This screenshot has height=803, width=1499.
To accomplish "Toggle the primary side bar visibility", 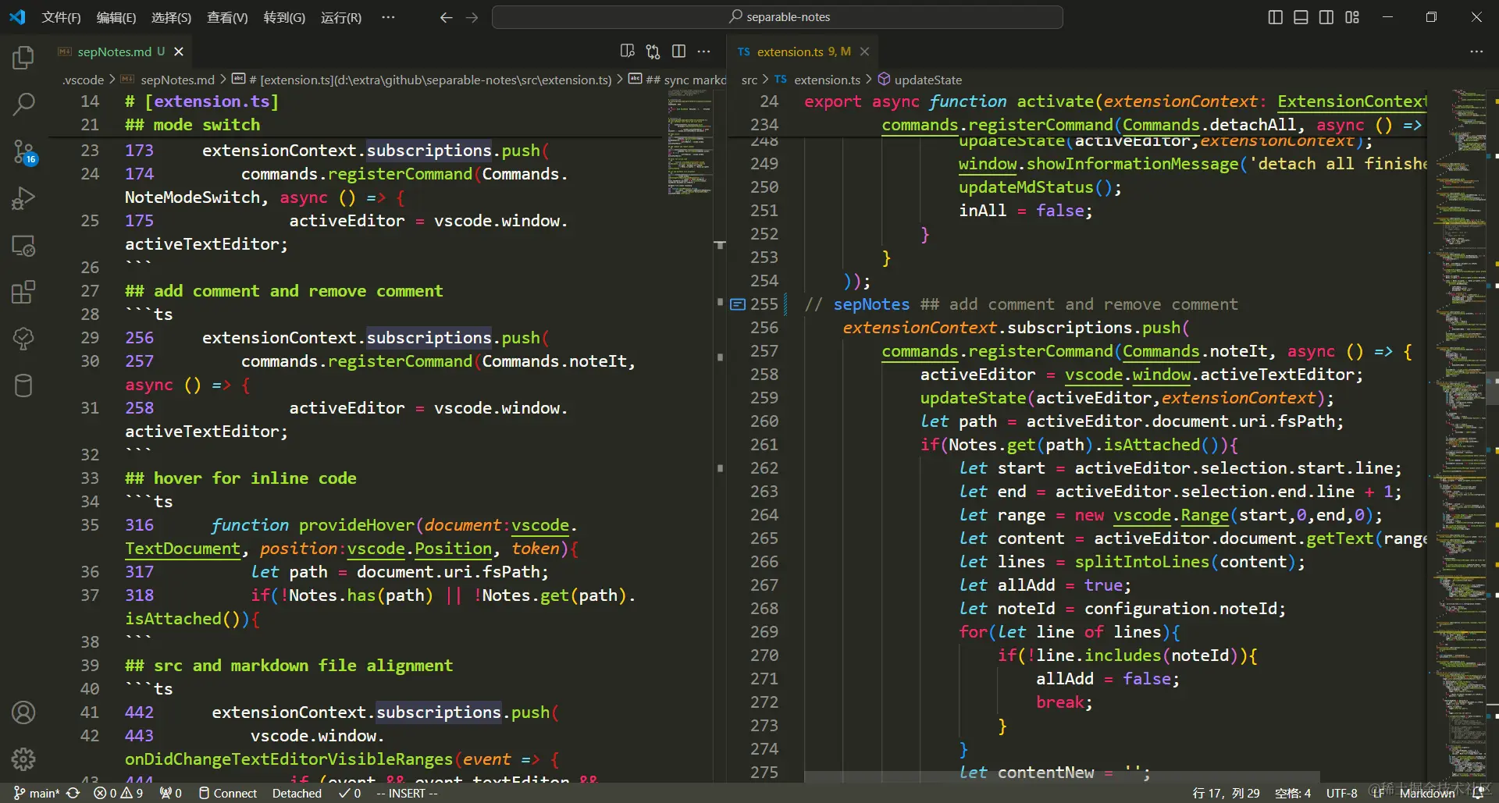I will click(1275, 17).
